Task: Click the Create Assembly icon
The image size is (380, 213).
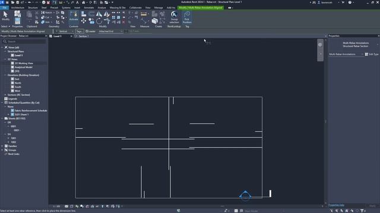Action: [154, 14]
